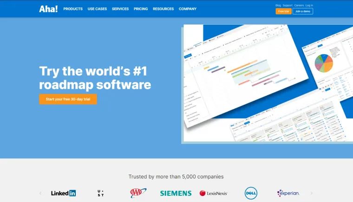This screenshot has height=202, width=353.
Task: Click the UST logo
Action: tap(101, 193)
